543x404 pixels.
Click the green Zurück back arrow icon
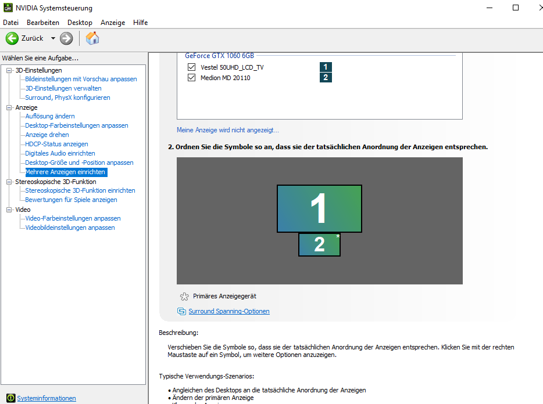[x=12, y=38]
